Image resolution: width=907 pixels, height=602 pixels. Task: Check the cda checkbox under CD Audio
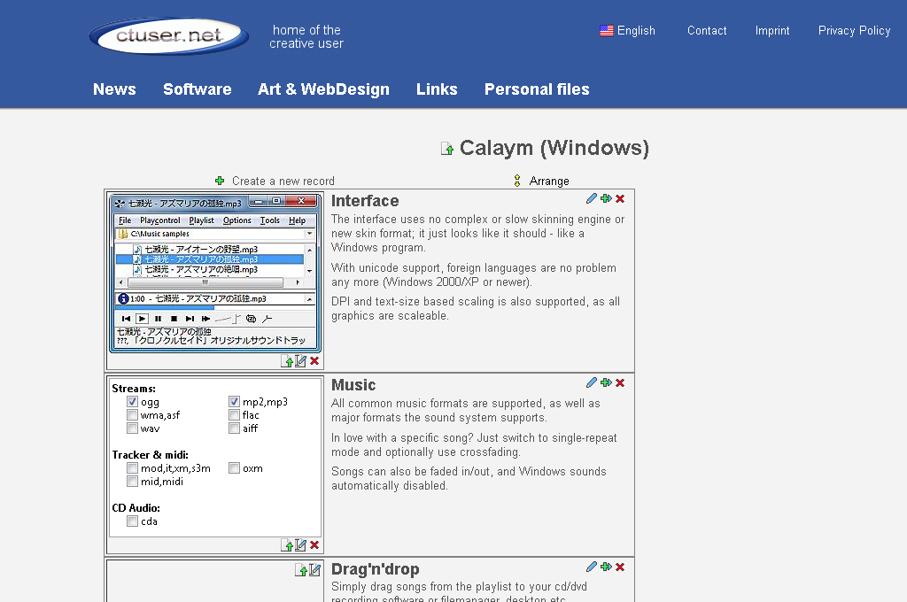coord(132,521)
